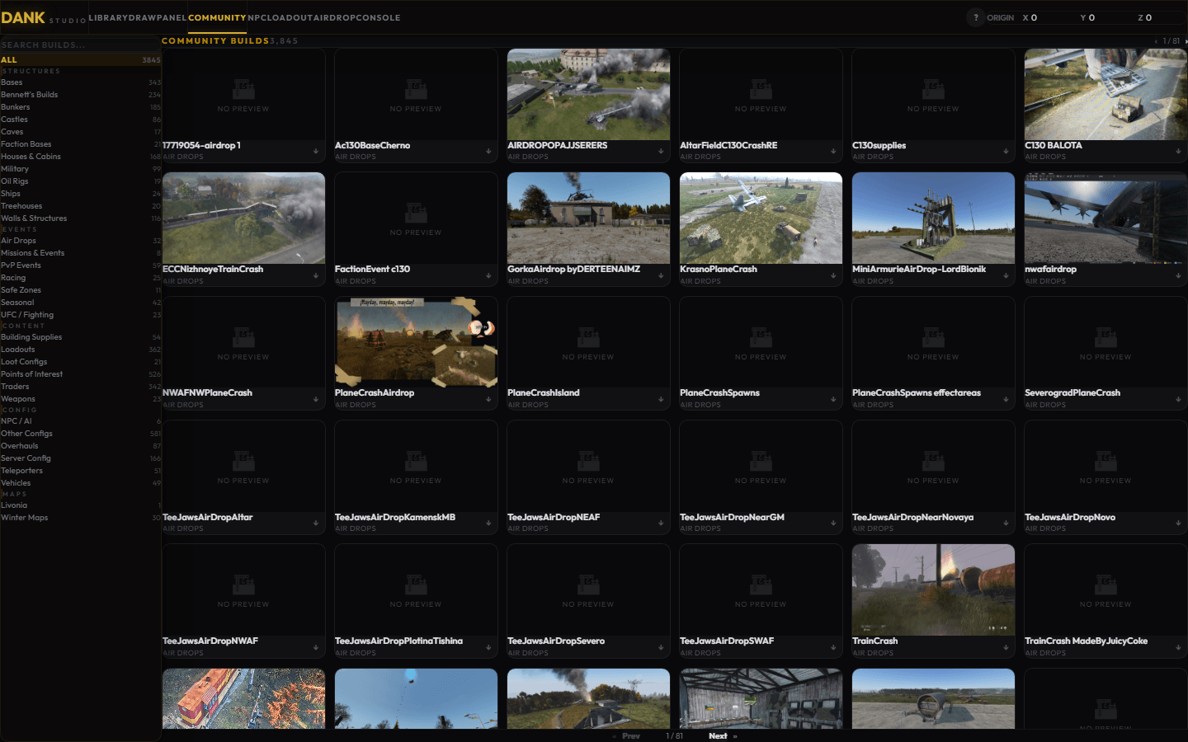Download TrainCrash MadeByJuicyCoke build
This screenshot has width=1188, height=742.
1178,647
